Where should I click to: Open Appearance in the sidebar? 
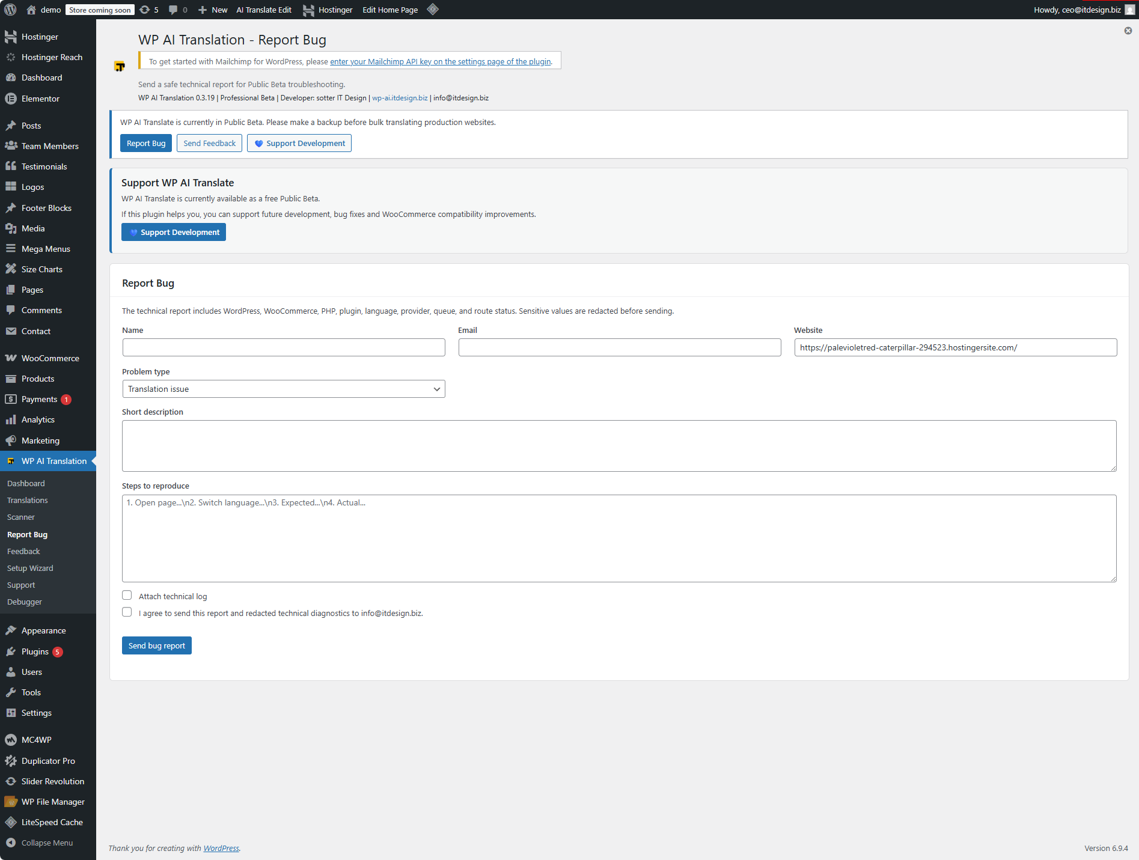click(x=48, y=630)
